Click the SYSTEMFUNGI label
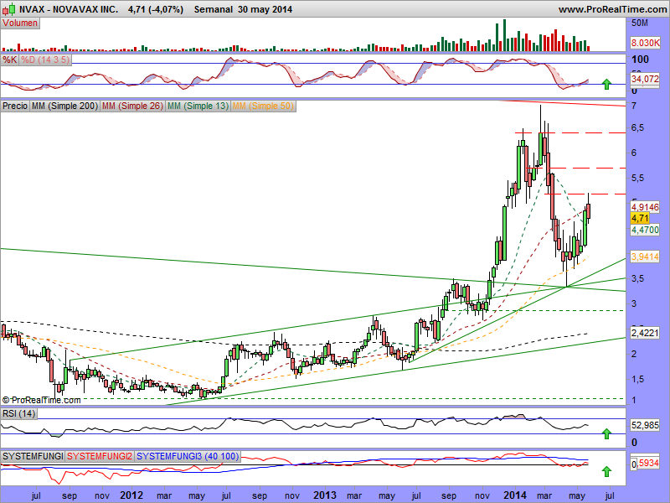The width and height of the screenshot is (670, 503). (x=33, y=456)
